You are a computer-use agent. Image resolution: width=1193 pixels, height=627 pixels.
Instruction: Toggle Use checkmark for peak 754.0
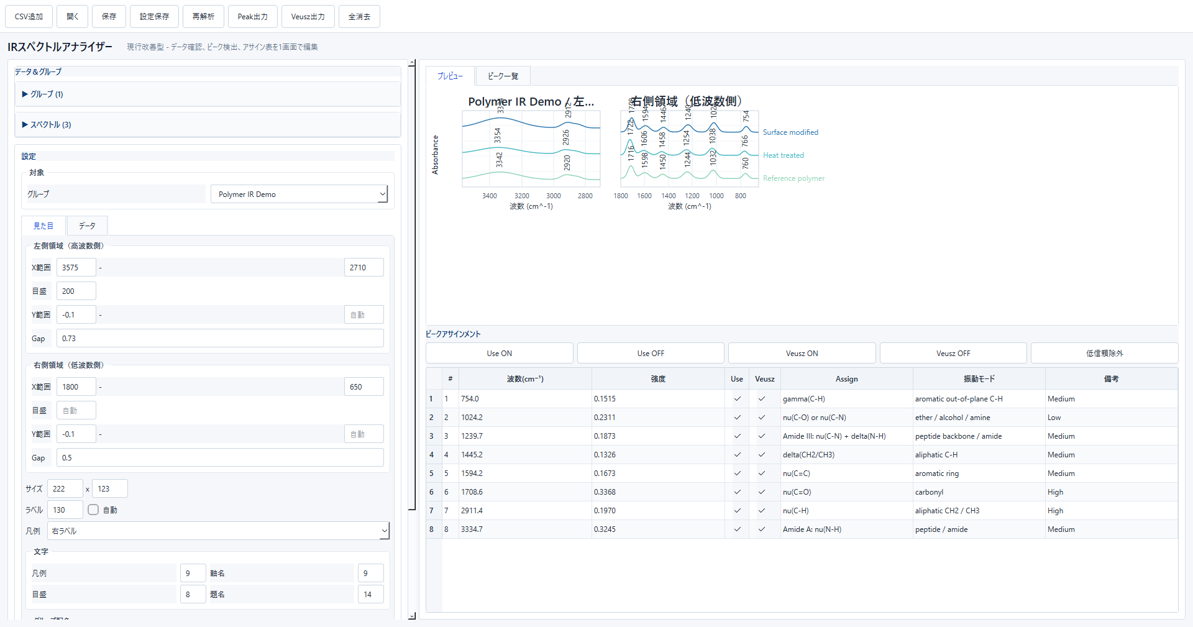[737, 399]
